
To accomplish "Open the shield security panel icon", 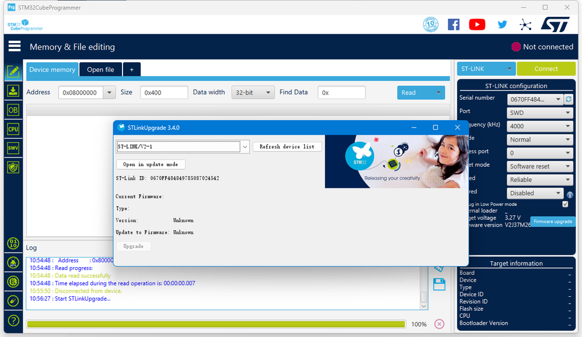I will click(13, 167).
